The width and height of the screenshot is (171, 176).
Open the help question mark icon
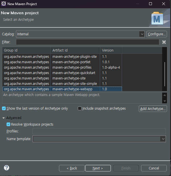(7, 168)
